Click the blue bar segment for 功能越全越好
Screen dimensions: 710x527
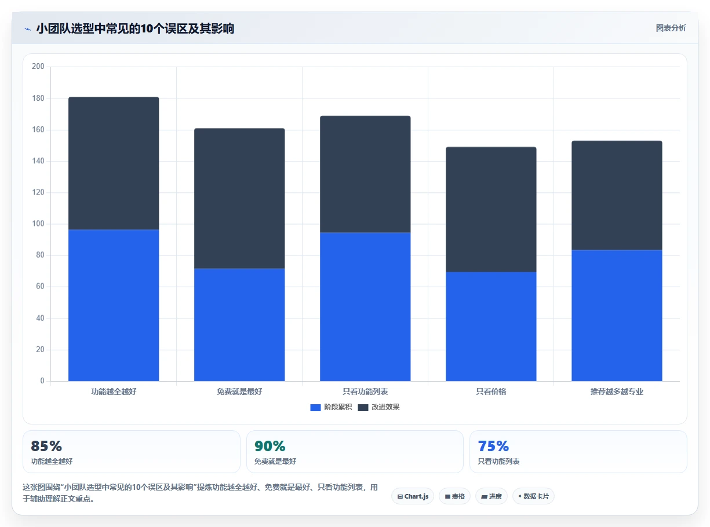[x=114, y=305]
